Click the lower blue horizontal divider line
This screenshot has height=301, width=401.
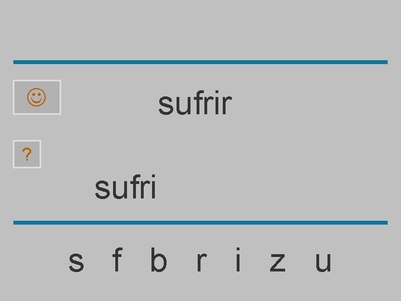[200, 222]
